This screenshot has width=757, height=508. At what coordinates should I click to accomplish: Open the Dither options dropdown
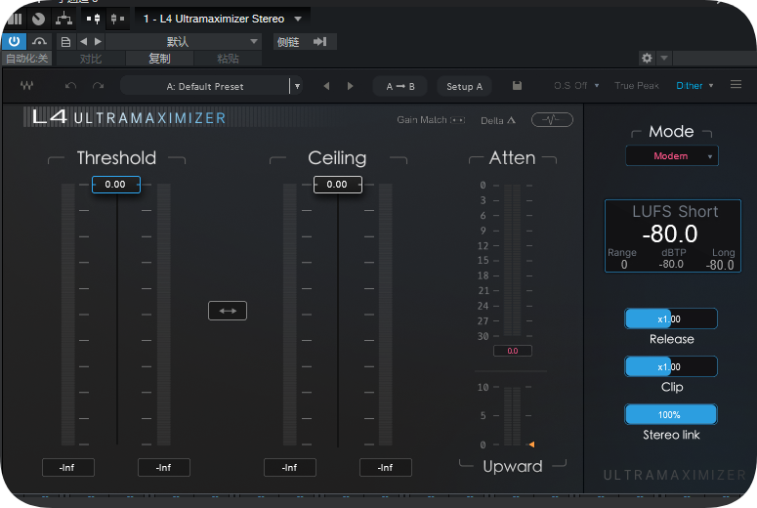pos(694,86)
